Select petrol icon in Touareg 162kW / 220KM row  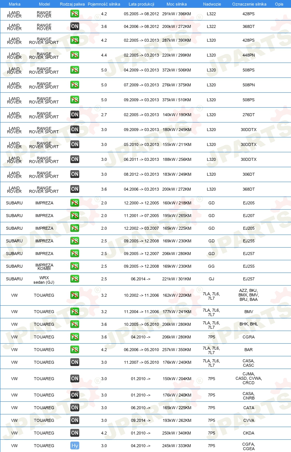pos(75,295)
